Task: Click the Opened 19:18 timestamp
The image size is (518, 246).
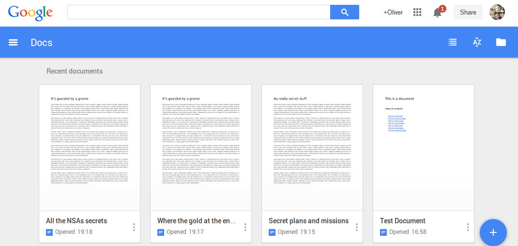Action: pos(74,232)
